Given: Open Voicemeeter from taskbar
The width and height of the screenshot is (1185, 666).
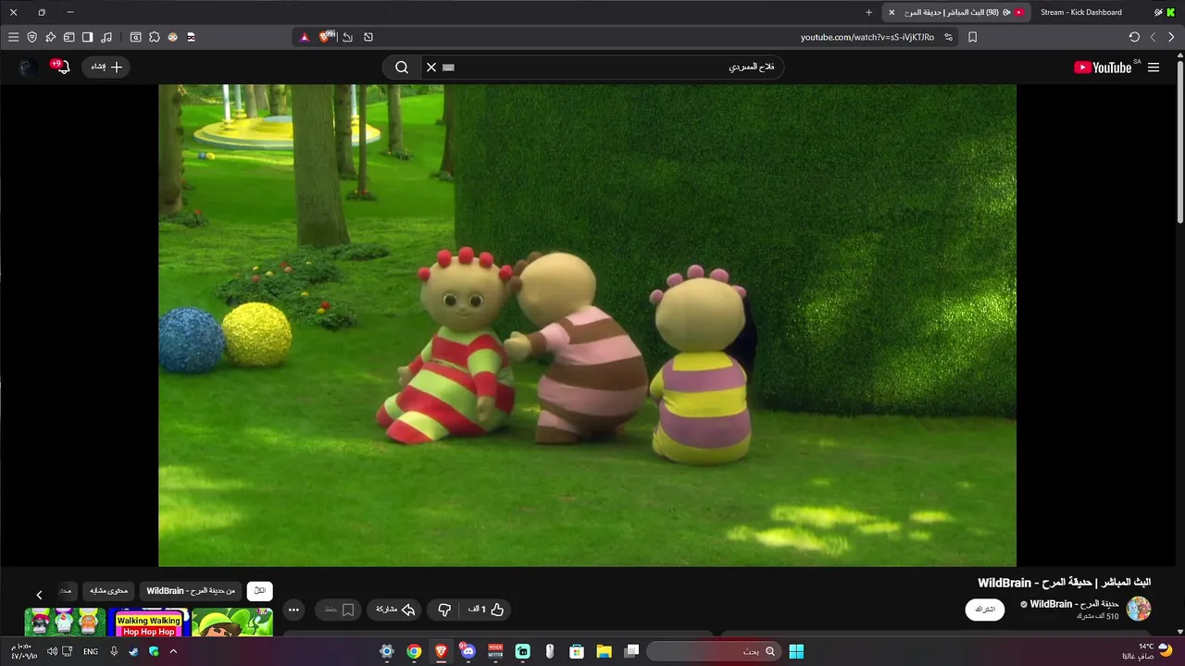Looking at the screenshot, I should click(x=495, y=651).
